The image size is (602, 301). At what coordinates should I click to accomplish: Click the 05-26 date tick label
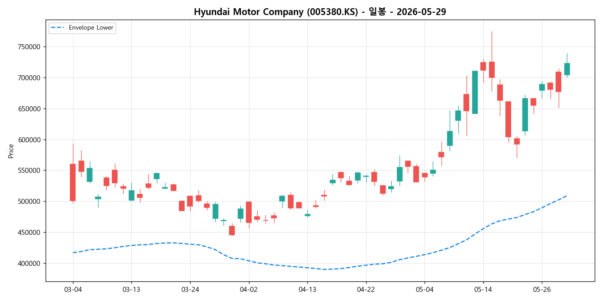(x=542, y=289)
